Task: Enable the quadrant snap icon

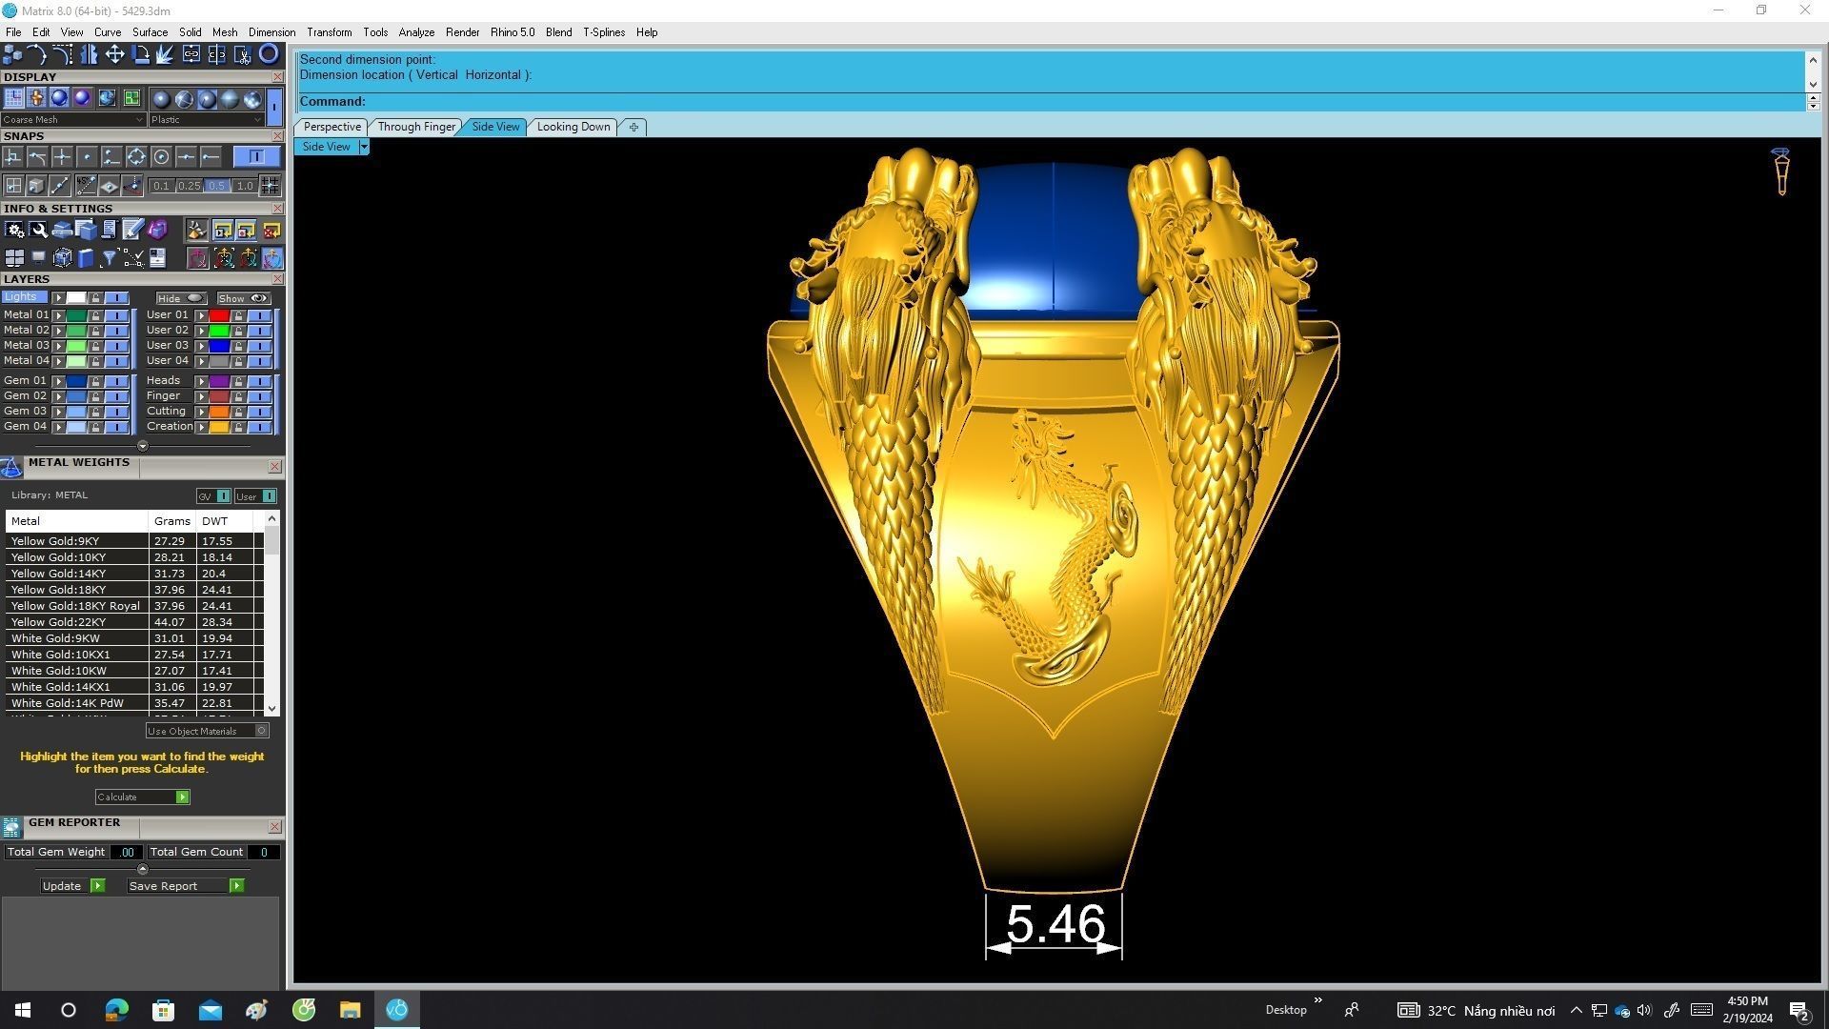Action: click(x=136, y=157)
